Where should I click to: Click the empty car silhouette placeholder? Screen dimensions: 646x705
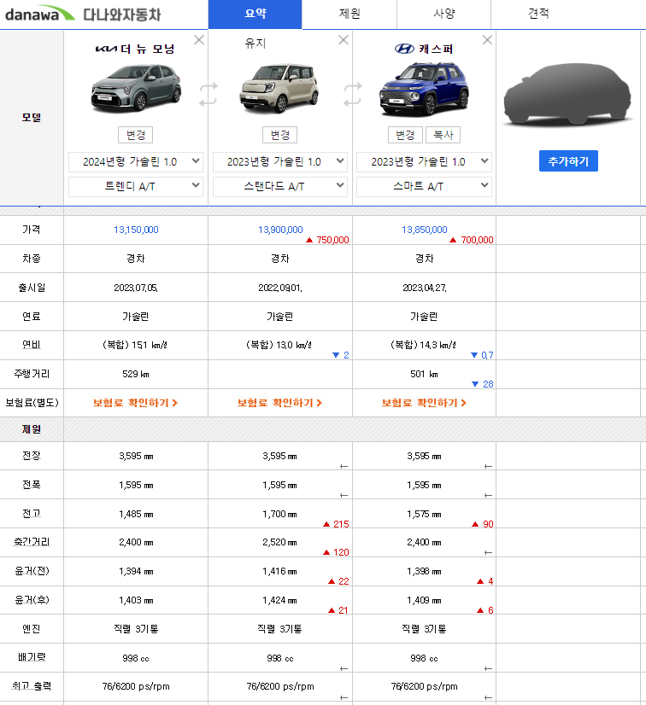(x=567, y=94)
